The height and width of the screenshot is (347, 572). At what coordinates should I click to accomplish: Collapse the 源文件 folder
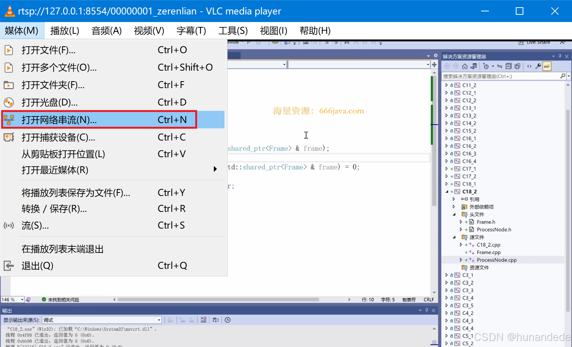454,237
